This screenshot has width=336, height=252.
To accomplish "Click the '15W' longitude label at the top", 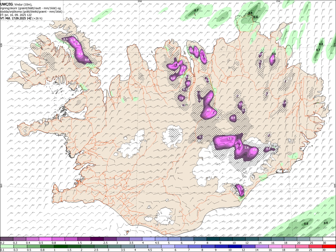I will [278, 1].
